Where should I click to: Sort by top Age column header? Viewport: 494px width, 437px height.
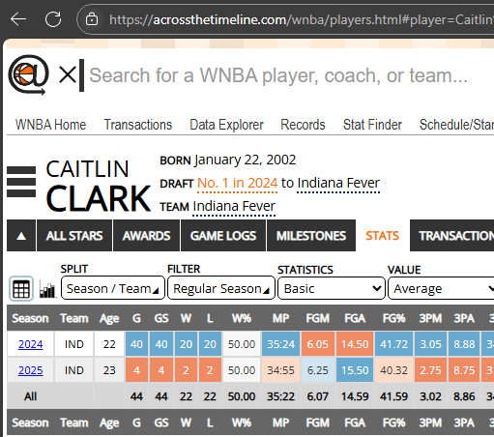109,318
